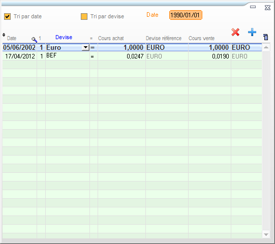Click the trash bin icon near header
275x244 pixels.
265,37
